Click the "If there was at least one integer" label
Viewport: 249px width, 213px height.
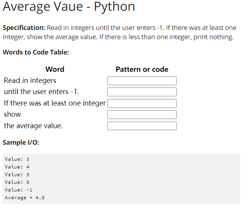[x=55, y=103]
